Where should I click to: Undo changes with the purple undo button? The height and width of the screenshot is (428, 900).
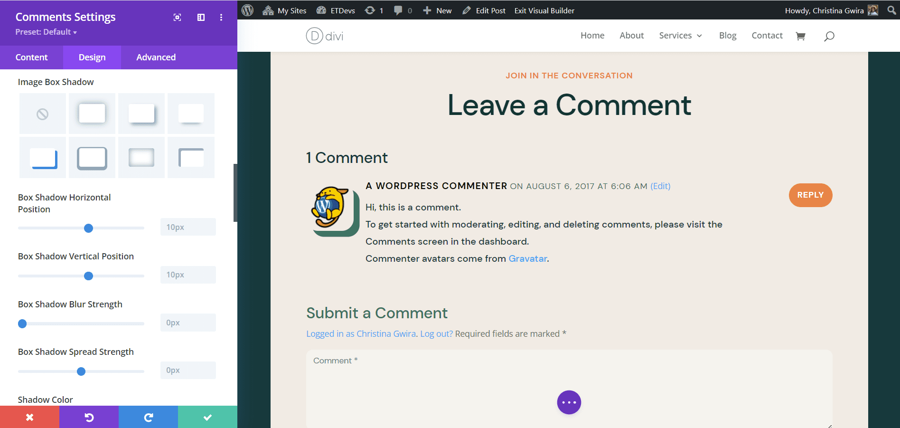[x=89, y=417]
